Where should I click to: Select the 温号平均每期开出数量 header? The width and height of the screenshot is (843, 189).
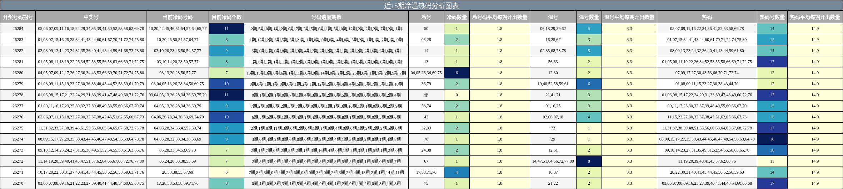629,17
